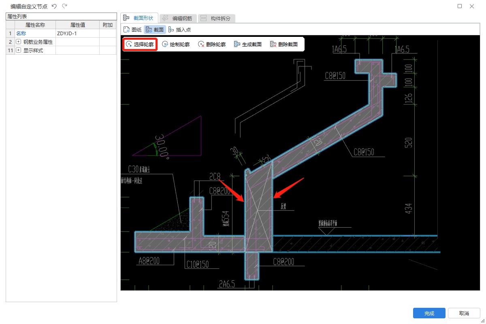Click the 完成 button

point(429,313)
